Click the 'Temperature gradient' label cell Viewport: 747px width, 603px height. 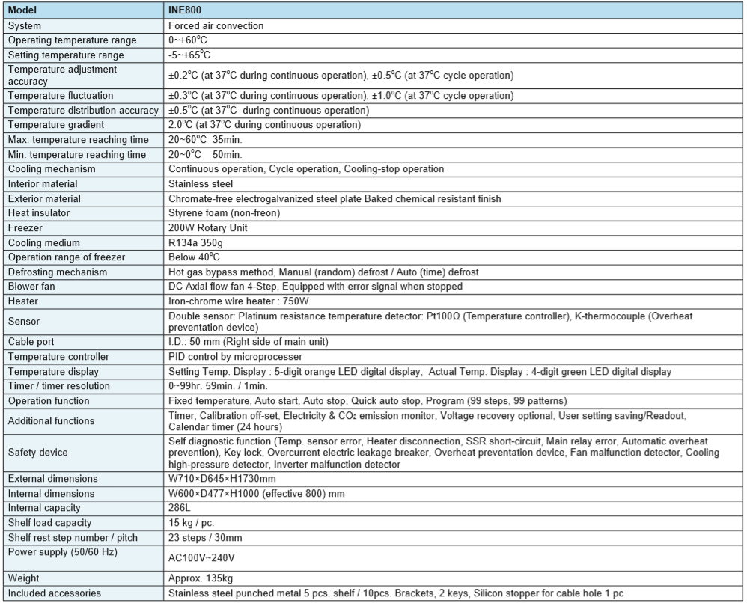tap(56, 125)
